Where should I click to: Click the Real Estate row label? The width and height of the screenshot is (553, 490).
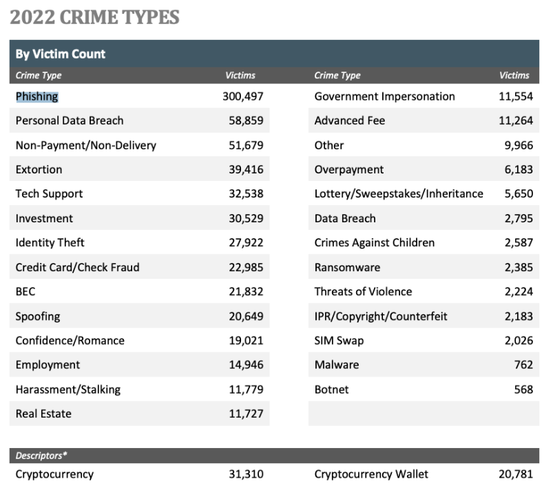point(43,414)
